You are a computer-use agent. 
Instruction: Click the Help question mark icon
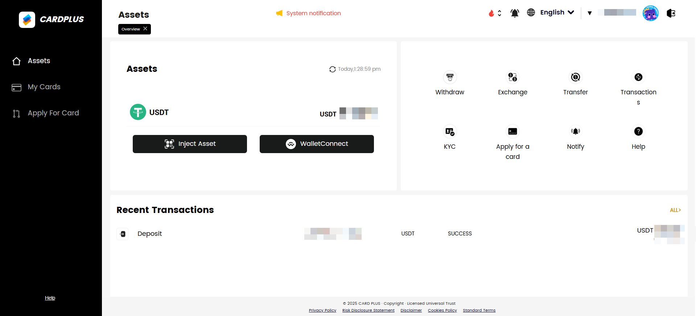638,131
